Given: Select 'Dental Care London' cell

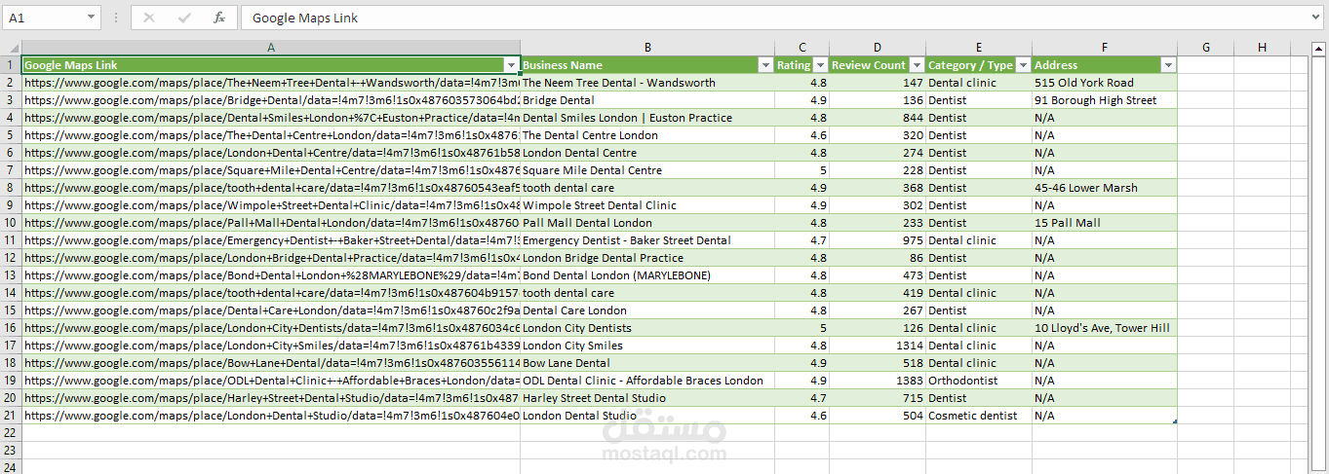Looking at the screenshot, I should coord(647,310).
